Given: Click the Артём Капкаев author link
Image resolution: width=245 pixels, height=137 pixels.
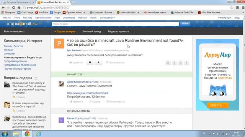Looking at the screenshot, I should 75,82.
